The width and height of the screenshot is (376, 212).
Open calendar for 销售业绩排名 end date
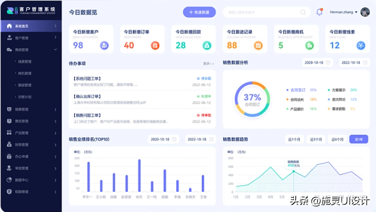[211, 139]
